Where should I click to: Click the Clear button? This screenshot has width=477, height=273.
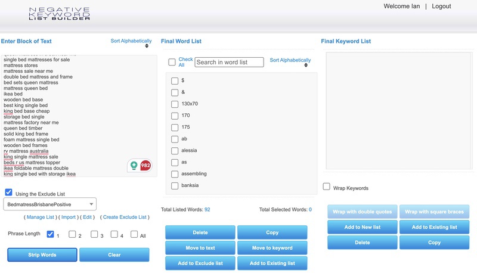[114, 255]
